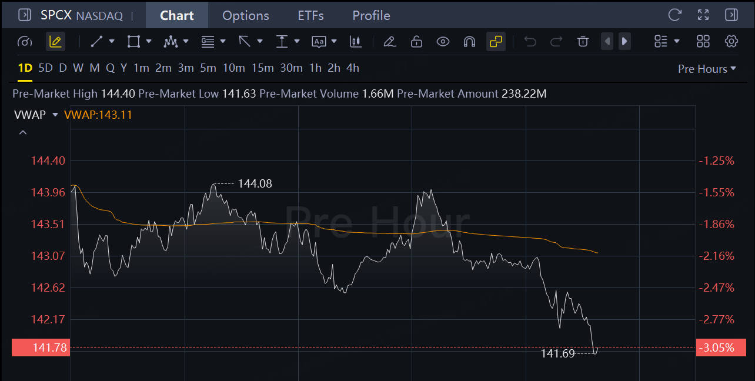Choose the 5m interval

tap(208, 68)
